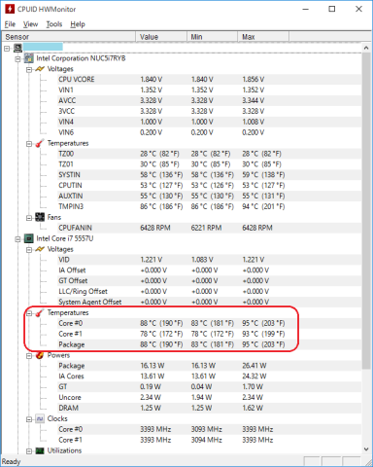The width and height of the screenshot is (373, 467).
Task: Open the Help menu
Action: tap(78, 24)
